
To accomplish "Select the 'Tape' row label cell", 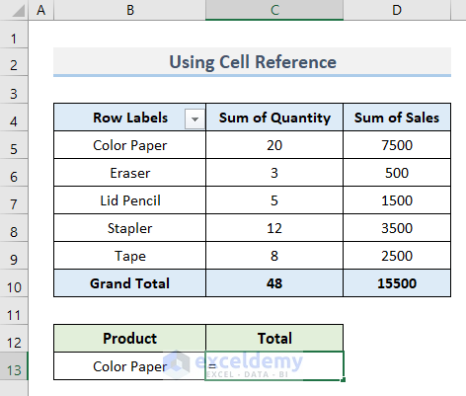I will pos(130,256).
